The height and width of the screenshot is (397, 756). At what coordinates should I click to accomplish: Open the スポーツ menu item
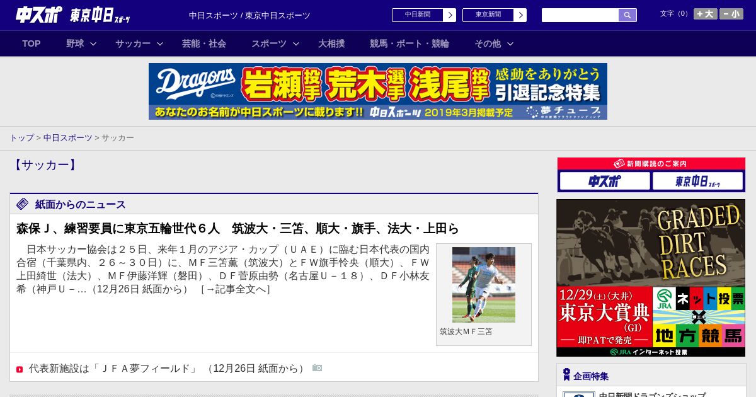point(269,43)
